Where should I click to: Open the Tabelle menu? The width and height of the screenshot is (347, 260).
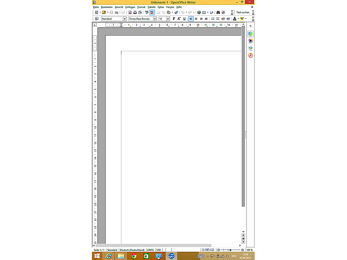(x=151, y=7)
